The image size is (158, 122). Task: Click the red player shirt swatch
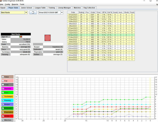[x=47, y=38]
